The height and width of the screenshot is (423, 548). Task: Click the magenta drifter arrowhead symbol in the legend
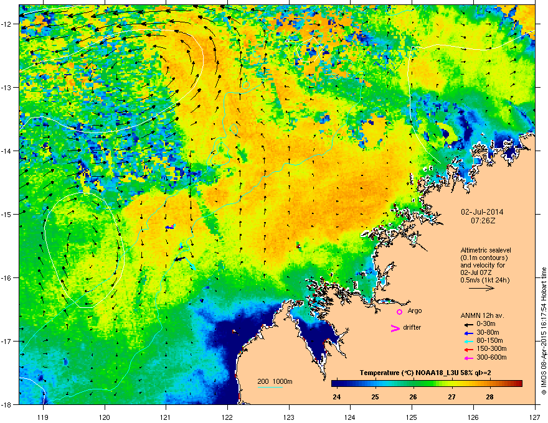[395, 328]
